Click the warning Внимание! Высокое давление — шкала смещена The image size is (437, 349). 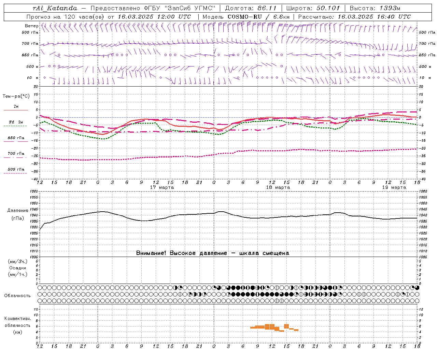213,253
